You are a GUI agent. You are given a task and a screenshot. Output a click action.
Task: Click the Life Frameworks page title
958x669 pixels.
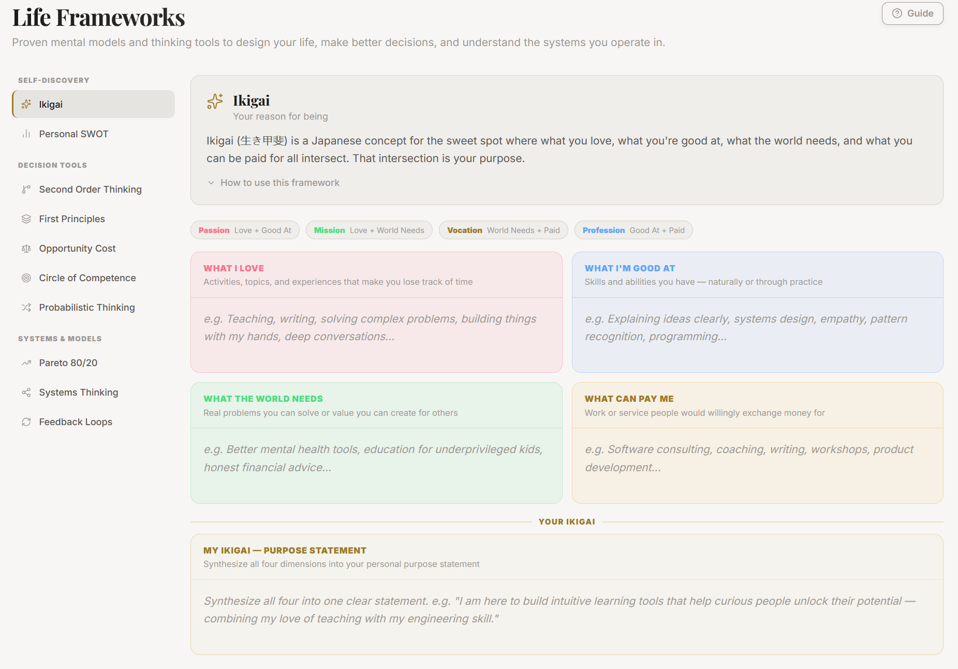coord(98,18)
